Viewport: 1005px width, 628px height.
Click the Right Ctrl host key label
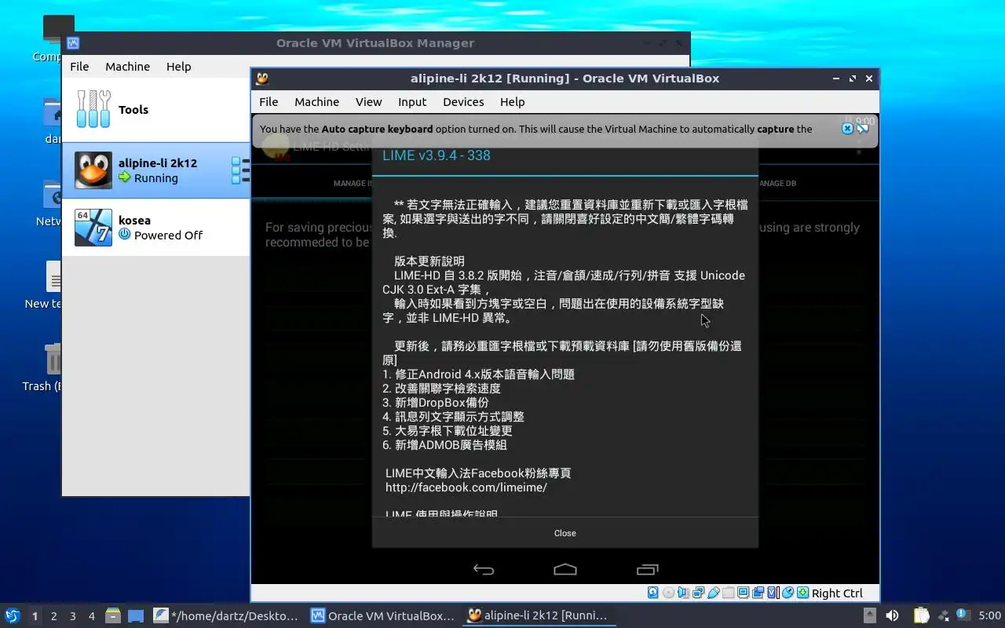point(837,593)
